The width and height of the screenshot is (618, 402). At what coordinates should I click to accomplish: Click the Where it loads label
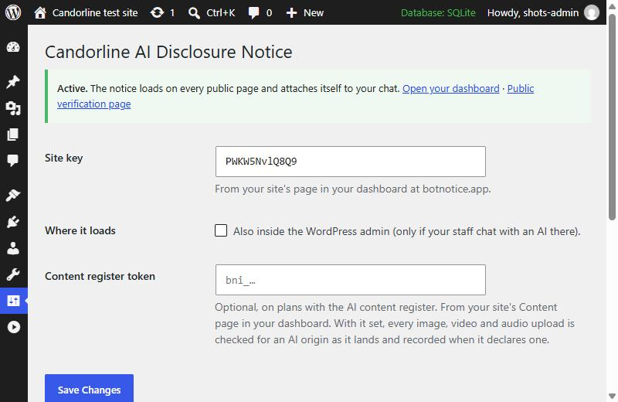tap(80, 230)
